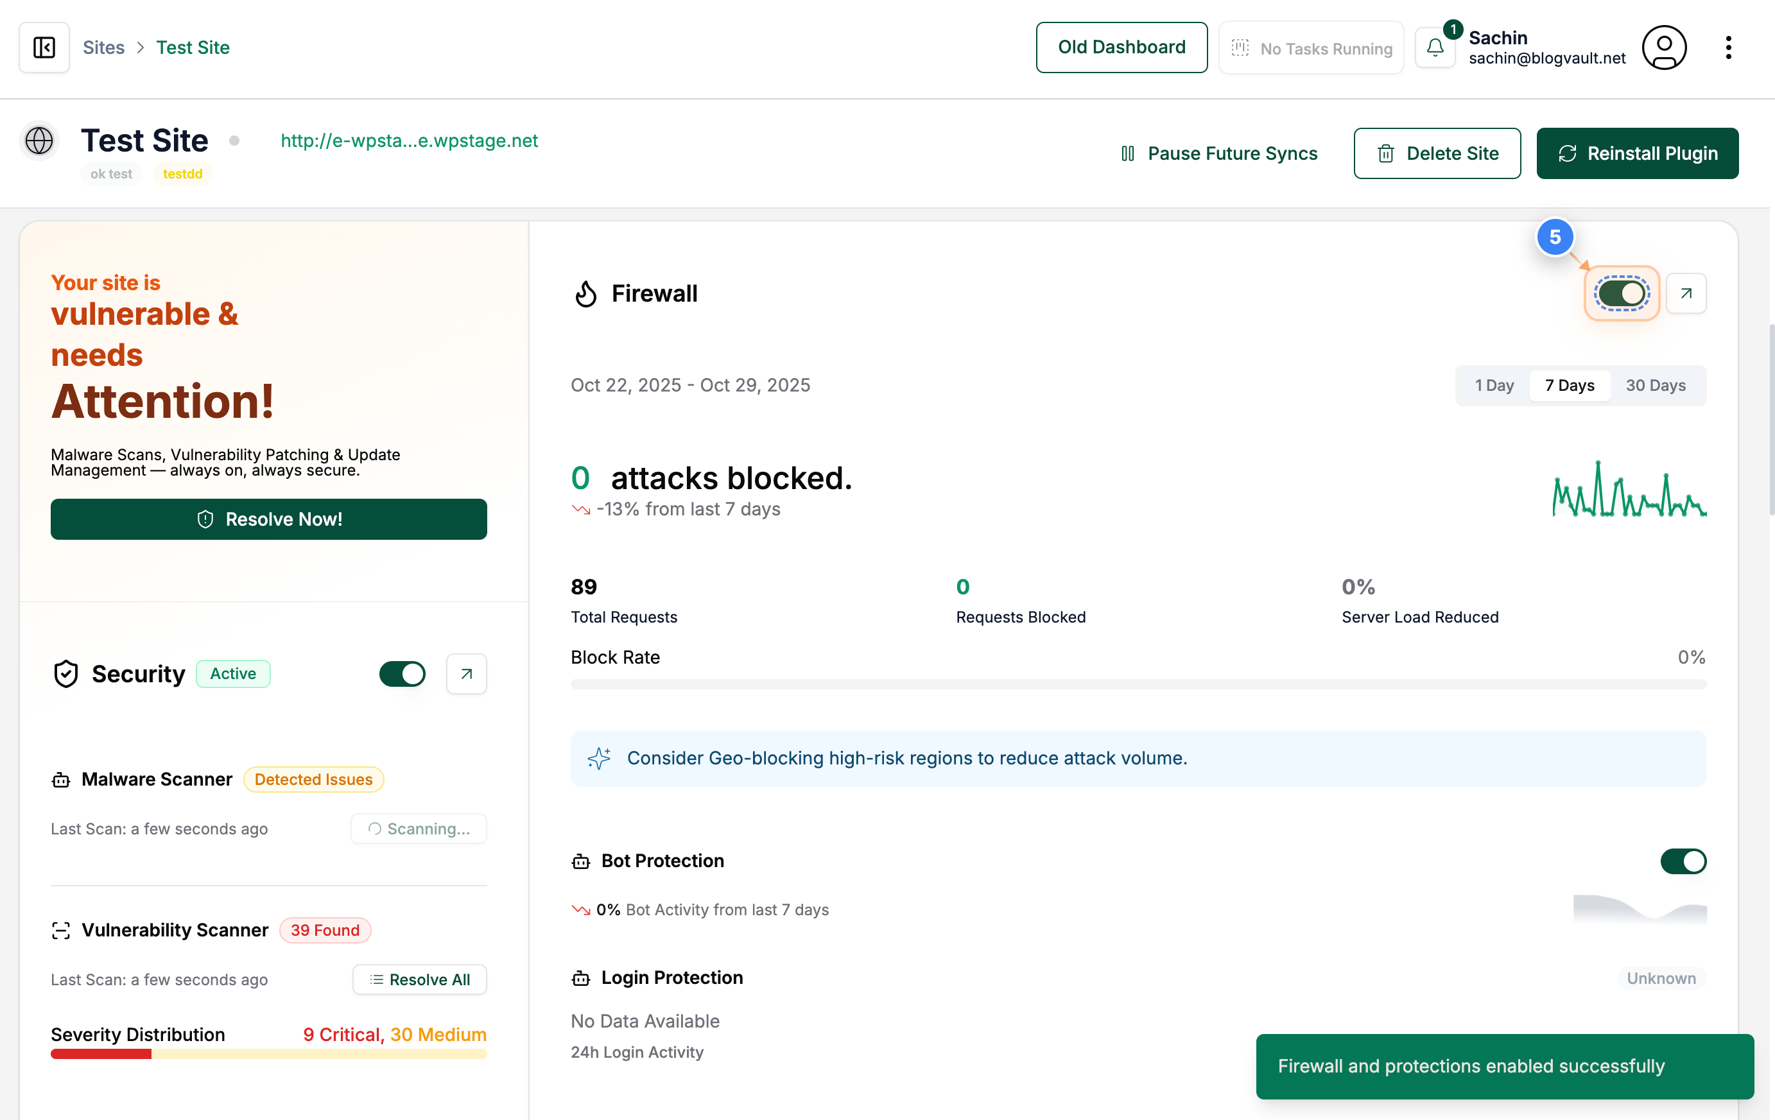
Task: Disable the Security toggle
Action: click(x=402, y=673)
